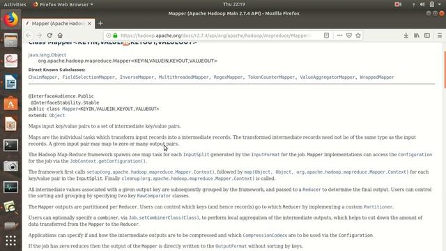Open the Downloads panel
This screenshot has width=446, height=251.
tap(406, 36)
